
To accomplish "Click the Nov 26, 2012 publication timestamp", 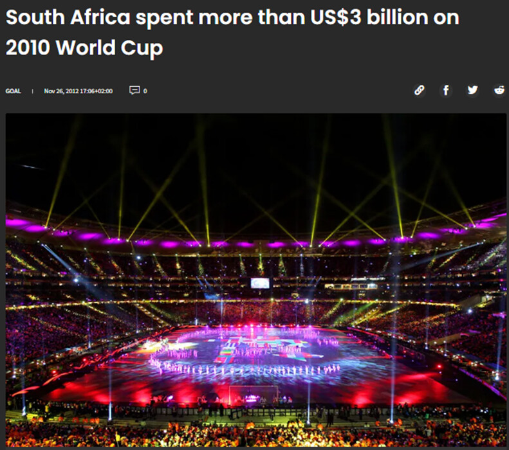I will click(x=79, y=91).
